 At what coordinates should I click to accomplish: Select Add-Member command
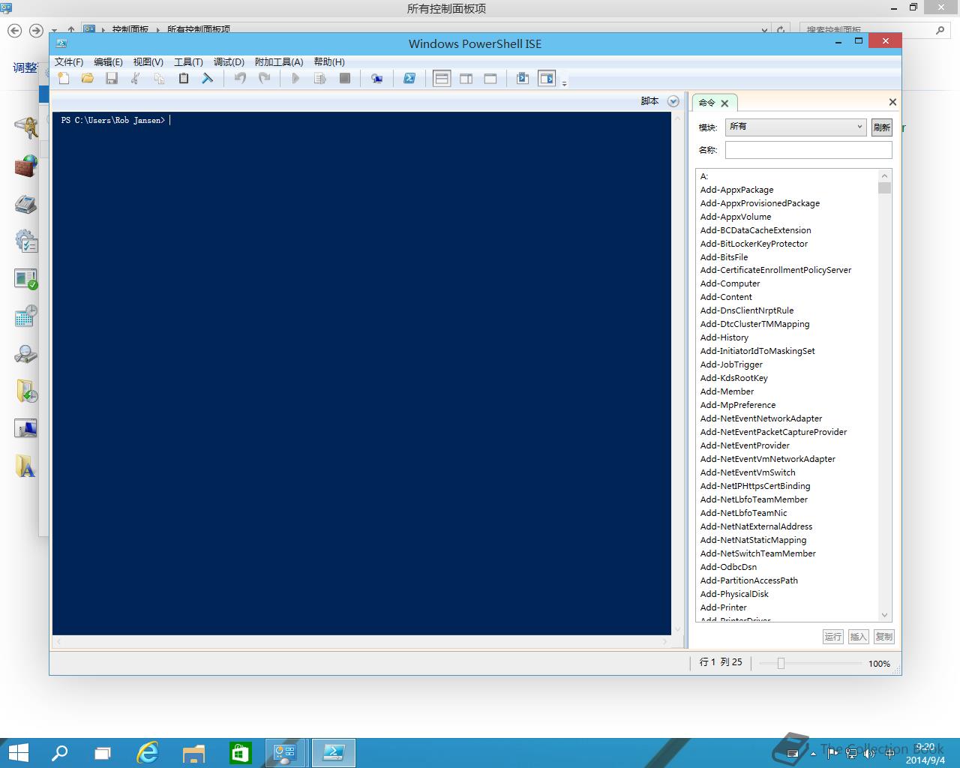(x=727, y=391)
